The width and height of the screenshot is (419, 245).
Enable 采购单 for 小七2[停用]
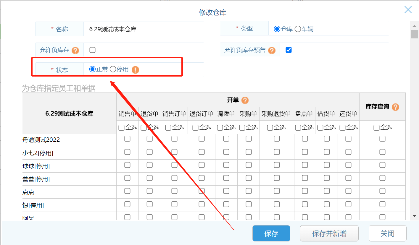(249, 152)
